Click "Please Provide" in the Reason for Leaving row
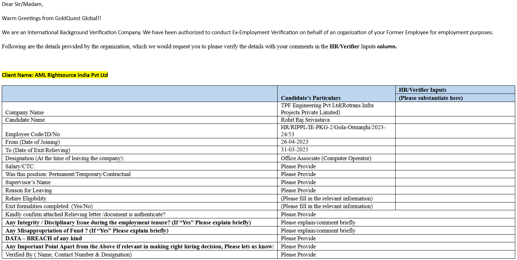Image resolution: width=517 pixels, height=260 pixels. [298, 191]
